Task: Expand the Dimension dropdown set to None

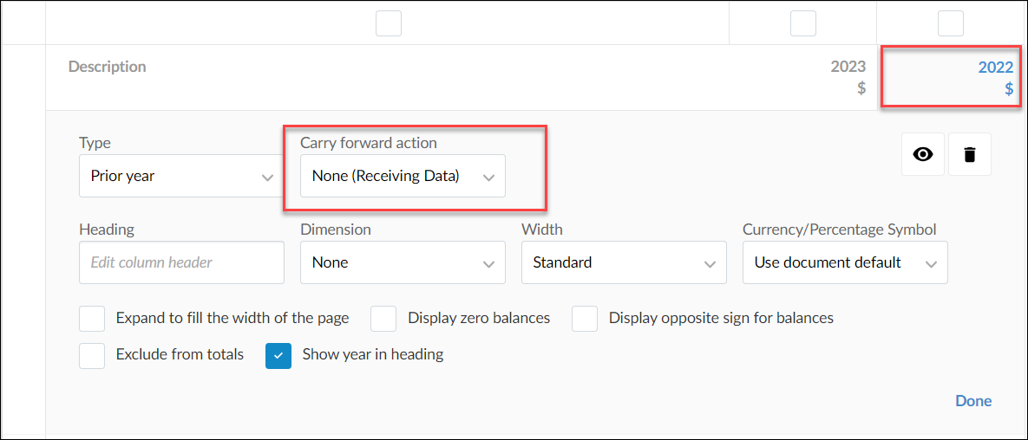Action: pyautogui.click(x=403, y=262)
